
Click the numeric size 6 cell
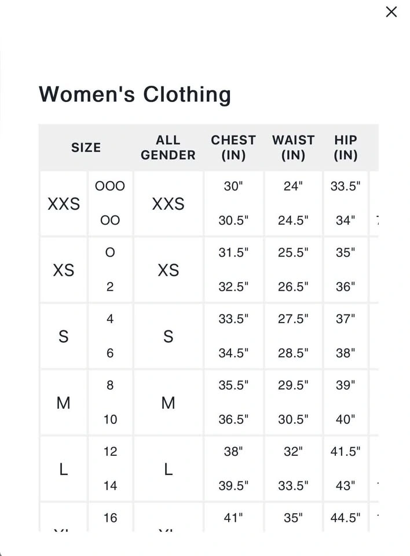coord(110,353)
